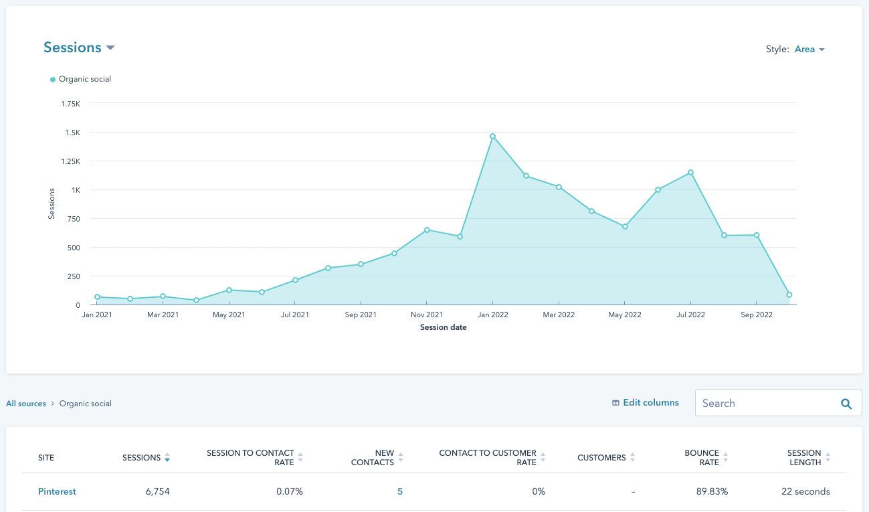Click the Jul 2022 data point
The width and height of the screenshot is (869, 512).
point(690,173)
